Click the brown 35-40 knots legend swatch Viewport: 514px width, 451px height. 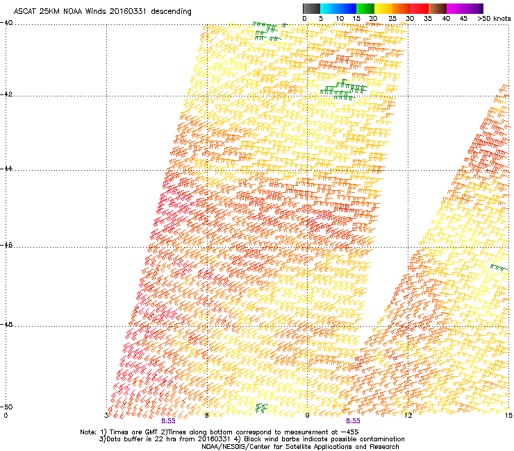(438, 8)
